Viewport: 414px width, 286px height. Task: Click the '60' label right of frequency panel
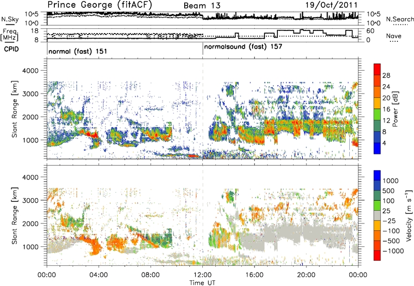(371, 31)
